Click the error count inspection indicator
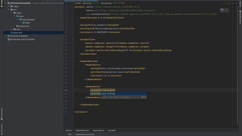Image resolution: width=242 pixels, height=136 pixels. [x=224, y=3]
